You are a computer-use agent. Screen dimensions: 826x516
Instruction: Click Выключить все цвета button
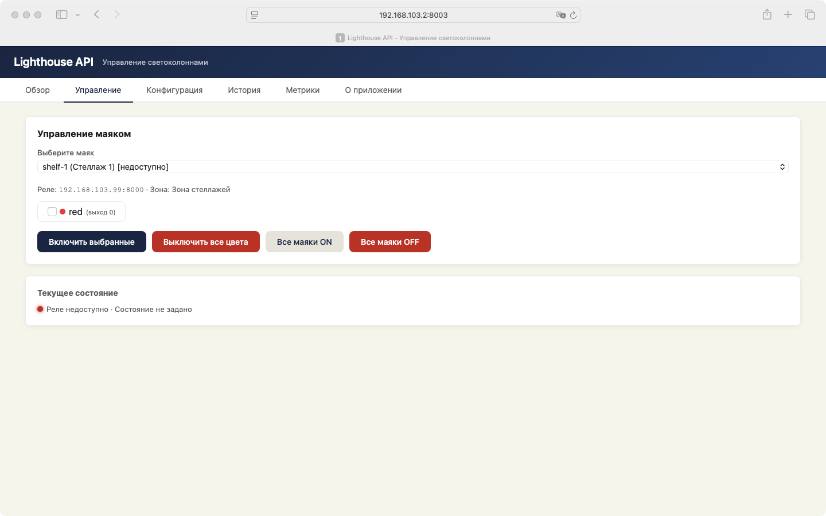coord(205,242)
